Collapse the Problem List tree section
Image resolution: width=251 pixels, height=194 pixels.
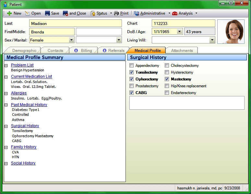click(x=6, y=66)
